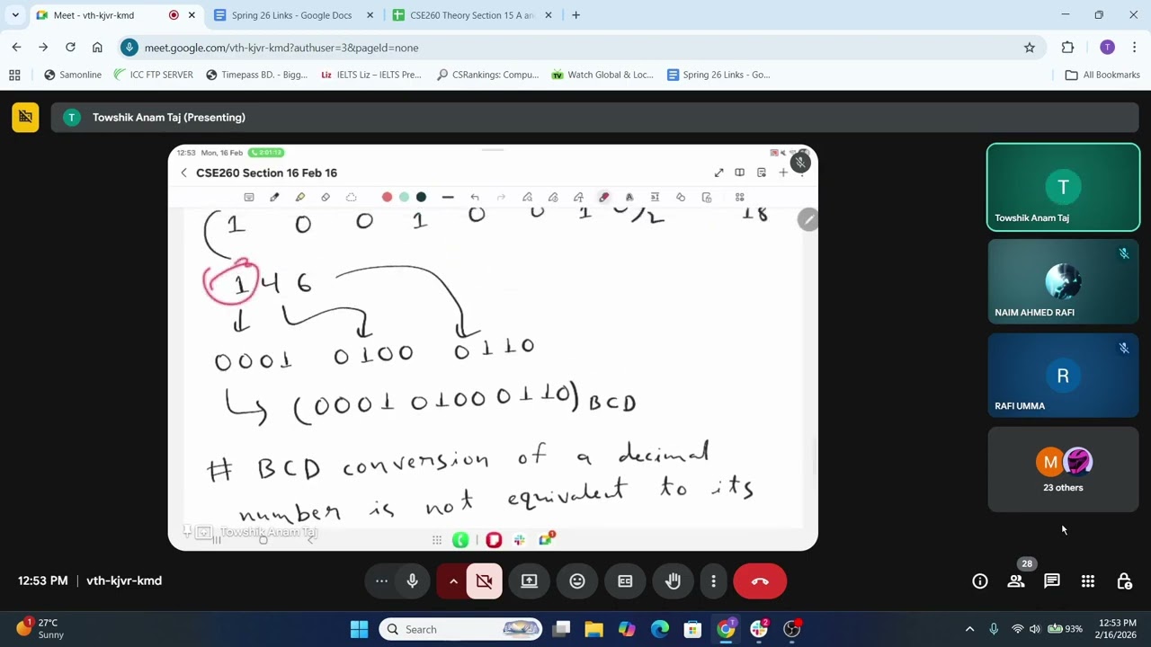Undo last stroke in notes toolbar

point(475,198)
